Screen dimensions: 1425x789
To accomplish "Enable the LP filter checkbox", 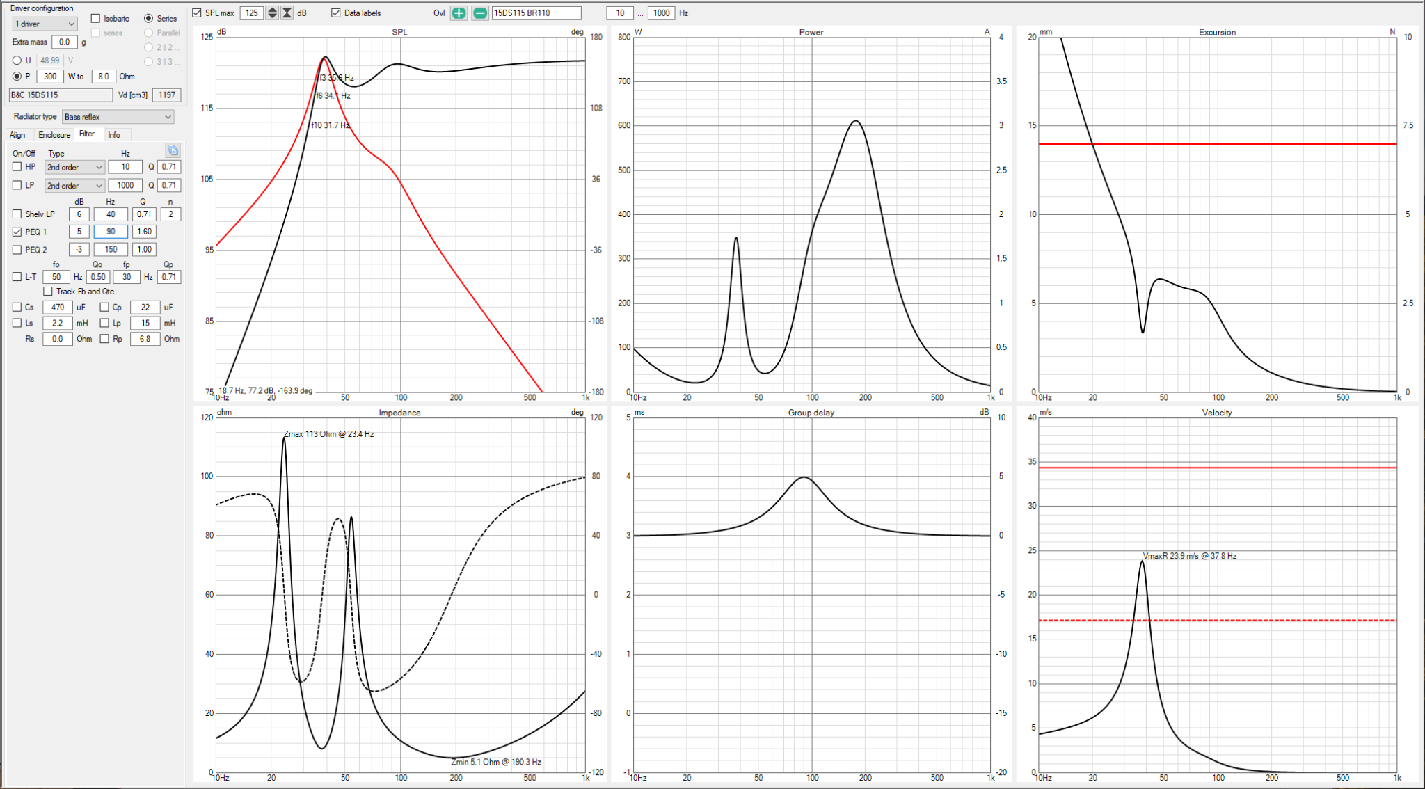I will coord(17,185).
